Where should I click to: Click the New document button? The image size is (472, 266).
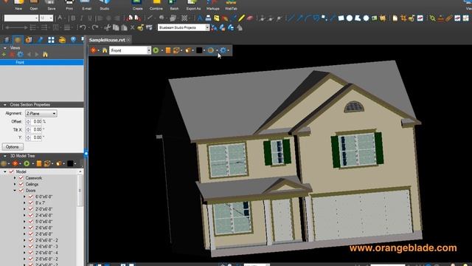point(18,4)
